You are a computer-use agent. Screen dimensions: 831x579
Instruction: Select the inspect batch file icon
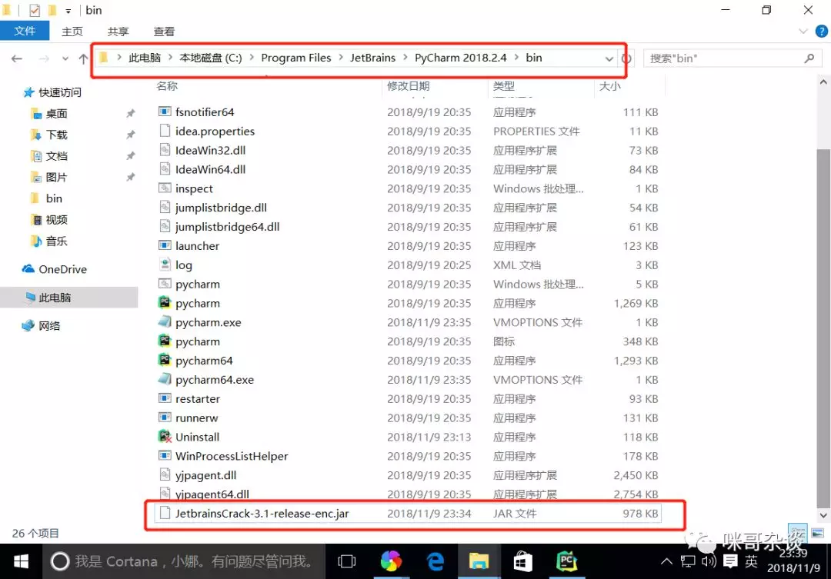point(165,188)
